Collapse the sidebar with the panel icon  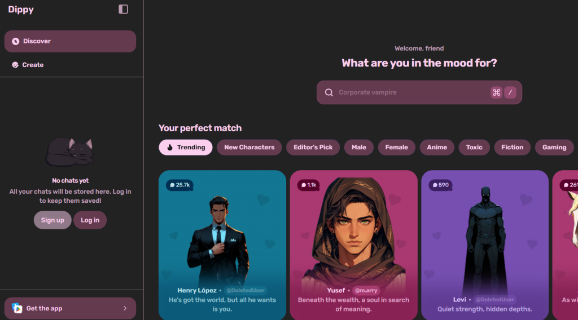tap(123, 9)
